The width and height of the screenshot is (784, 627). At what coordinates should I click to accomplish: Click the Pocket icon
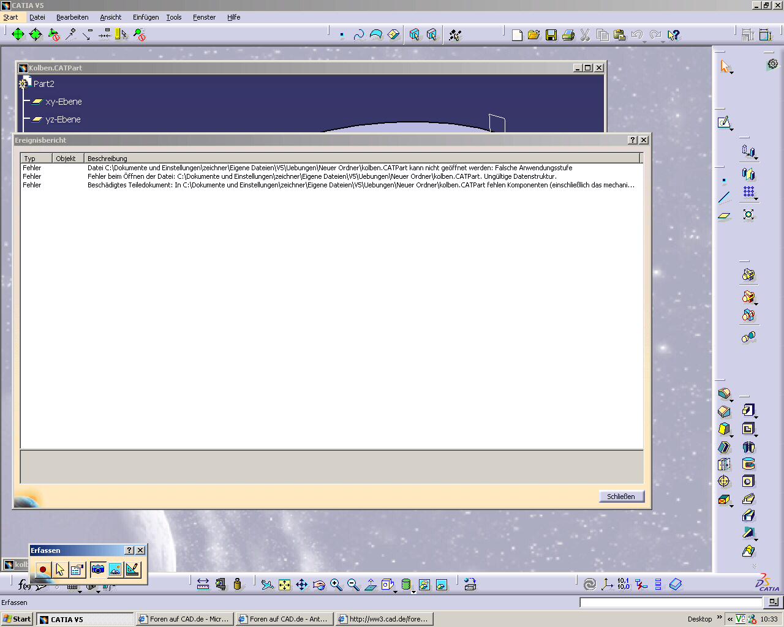tap(748, 429)
